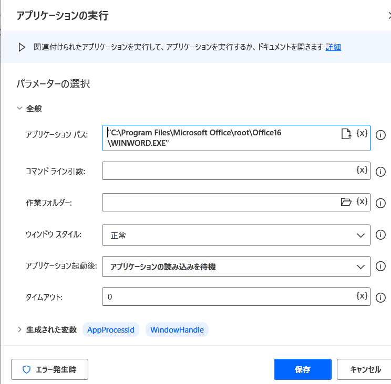Select the AppProcessId variable chip
This screenshot has width=391, height=384.
click(x=111, y=330)
